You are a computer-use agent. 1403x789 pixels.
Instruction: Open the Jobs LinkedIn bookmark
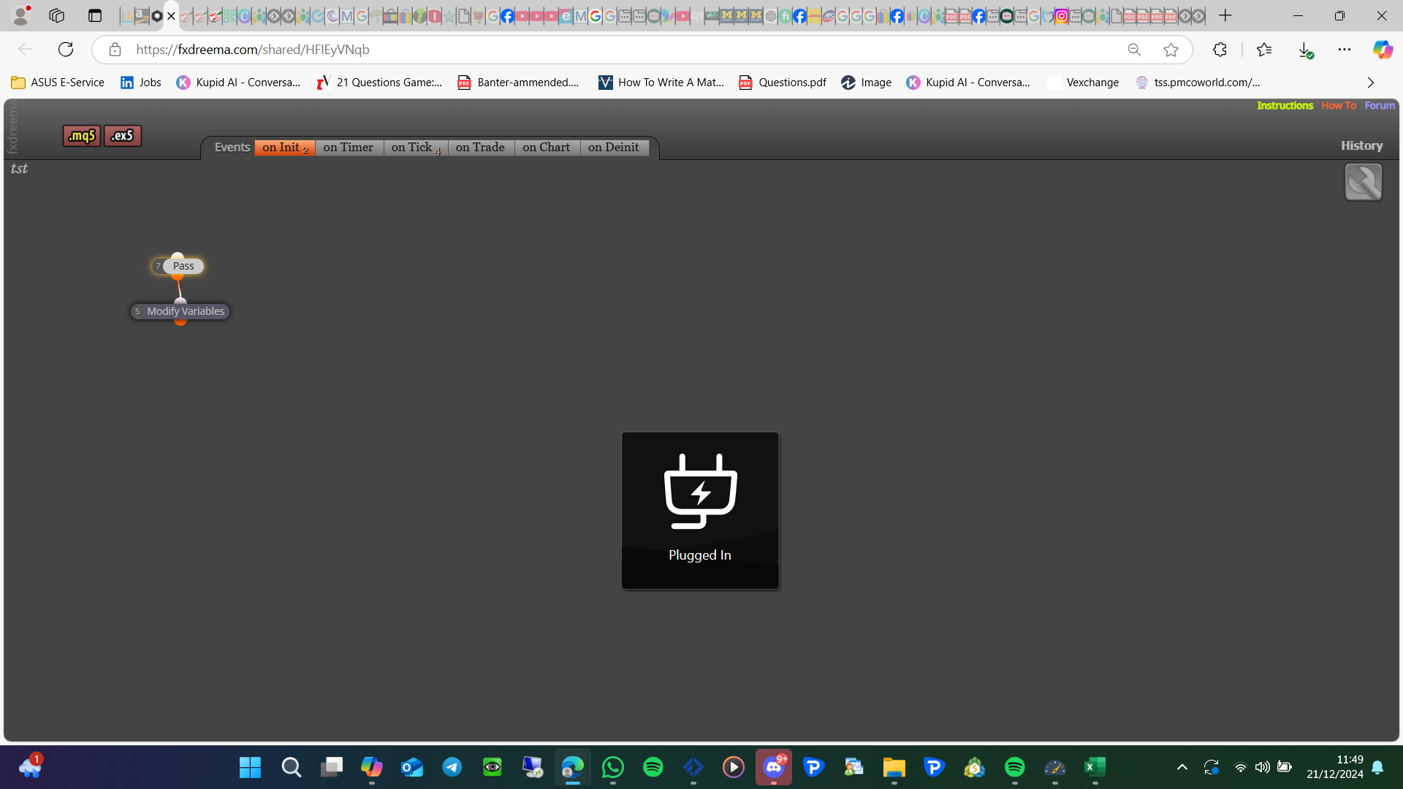click(x=141, y=83)
